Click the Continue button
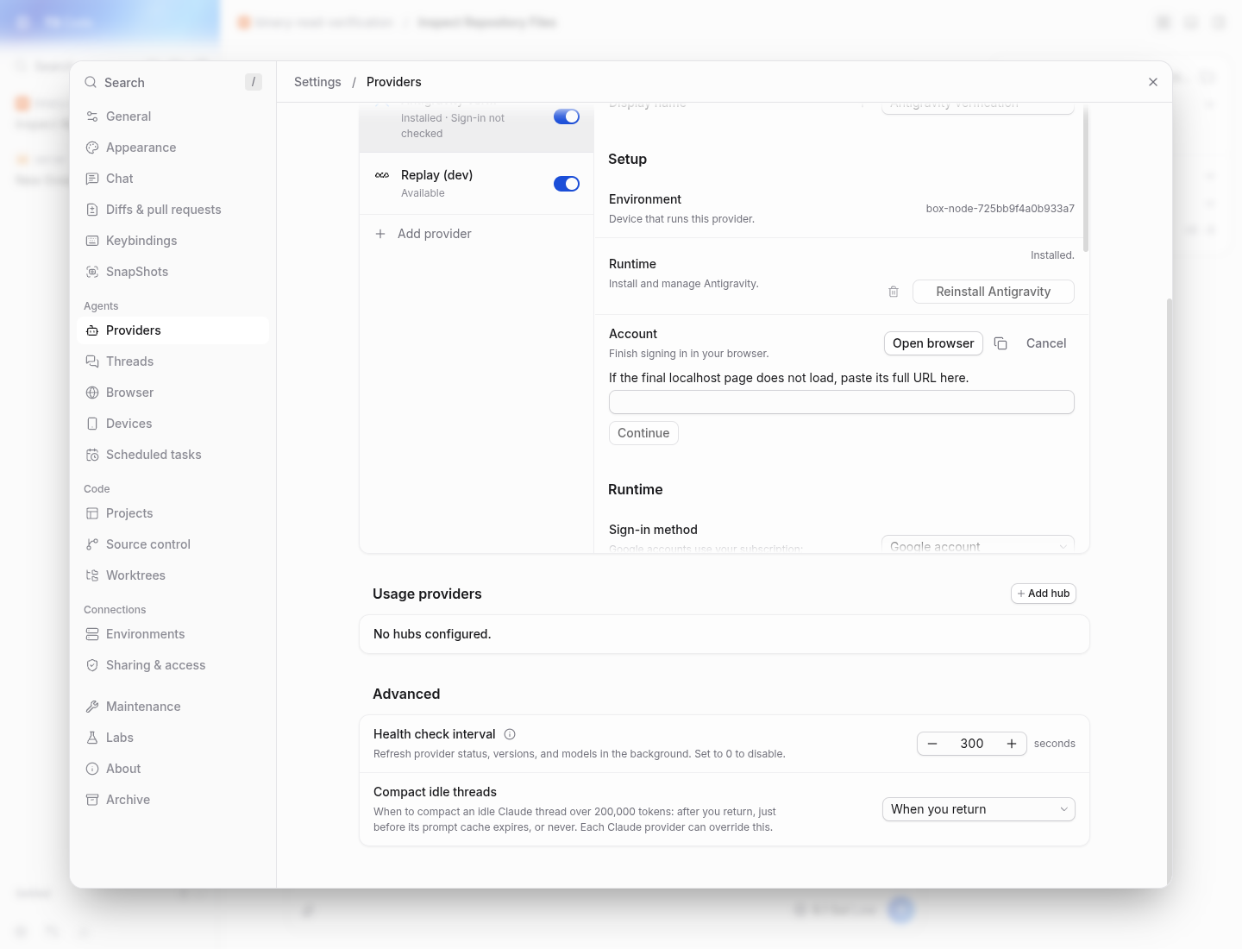The width and height of the screenshot is (1242, 949). click(x=643, y=433)
